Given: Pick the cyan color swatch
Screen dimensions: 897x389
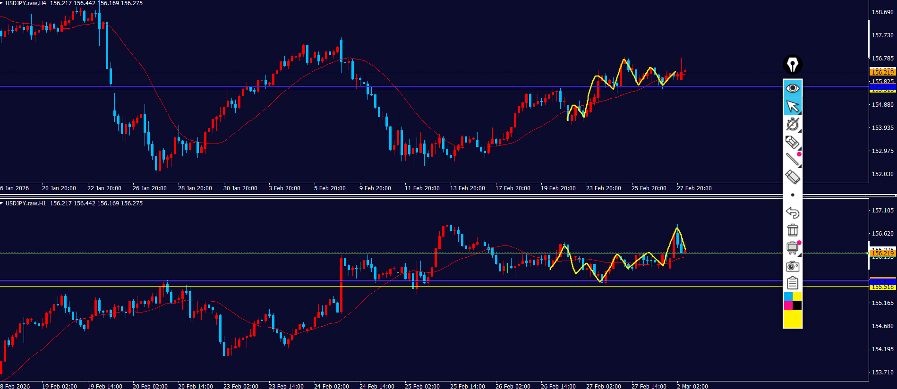Looking at the screenshot, I should (x=788, y=296).
